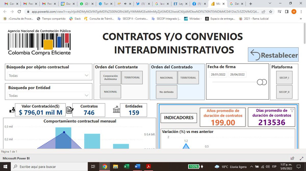Open Chrome from the taskbar
This screenshot has width=306, height=171.
105,167
